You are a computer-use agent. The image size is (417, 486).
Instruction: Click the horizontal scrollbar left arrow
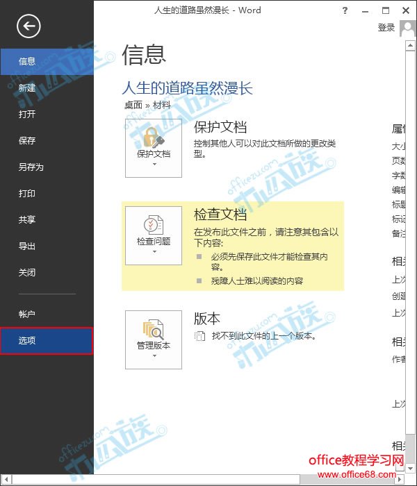6,479
